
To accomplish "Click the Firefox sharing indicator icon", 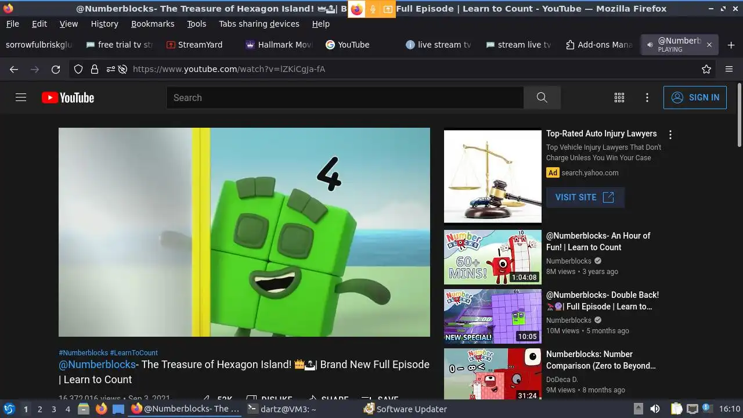I will click(356, 9).
